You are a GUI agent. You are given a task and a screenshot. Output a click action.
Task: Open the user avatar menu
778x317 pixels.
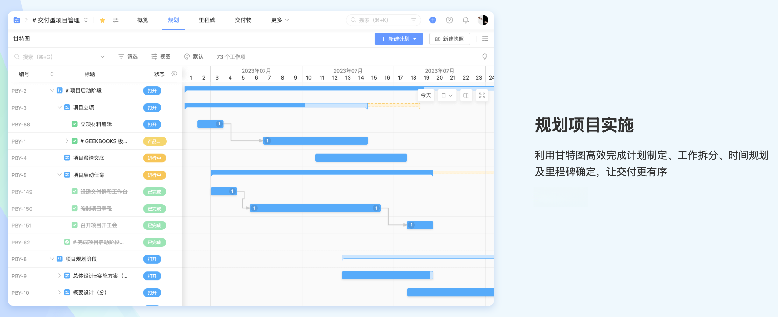483,20
